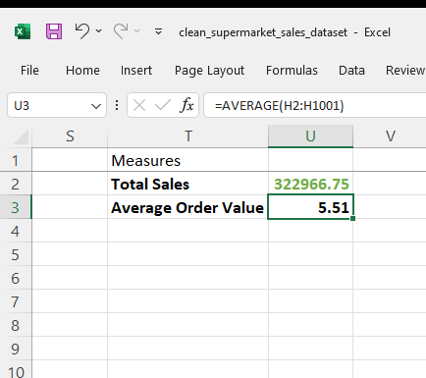Switch to the Home tab

pyautogui.click(x=82, y=71)
